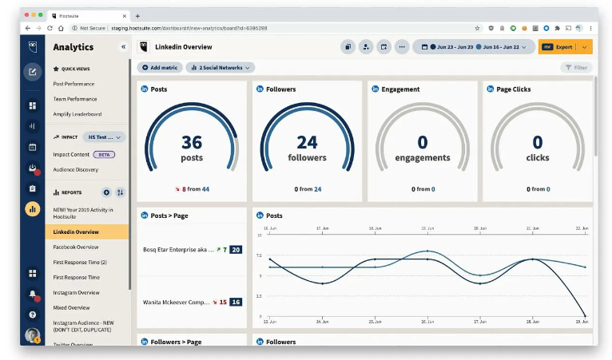Click the Export PDF button
The image size is (612, 360).
pos(558,47)
